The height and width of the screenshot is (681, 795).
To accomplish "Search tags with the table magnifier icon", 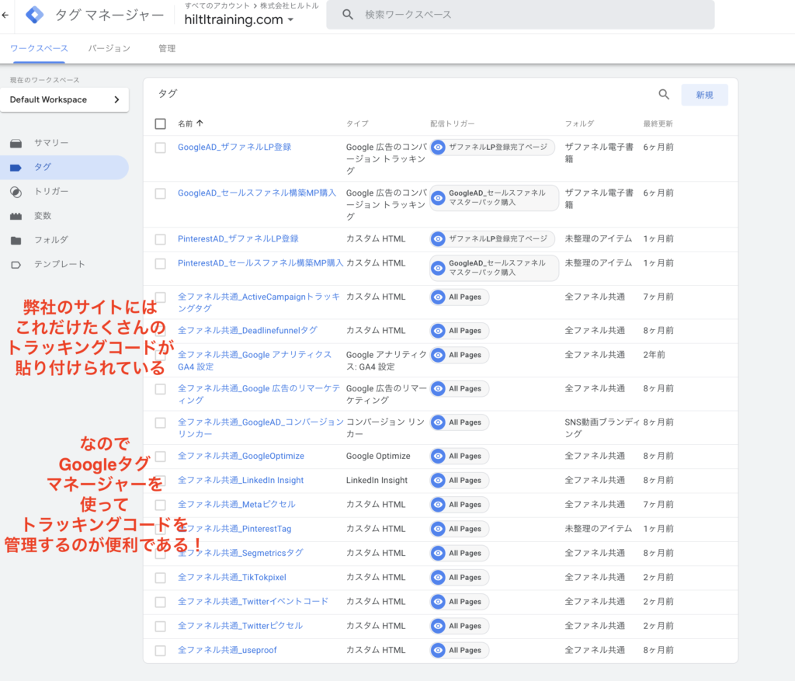I will pyautogui.click(x=664, y=94).
